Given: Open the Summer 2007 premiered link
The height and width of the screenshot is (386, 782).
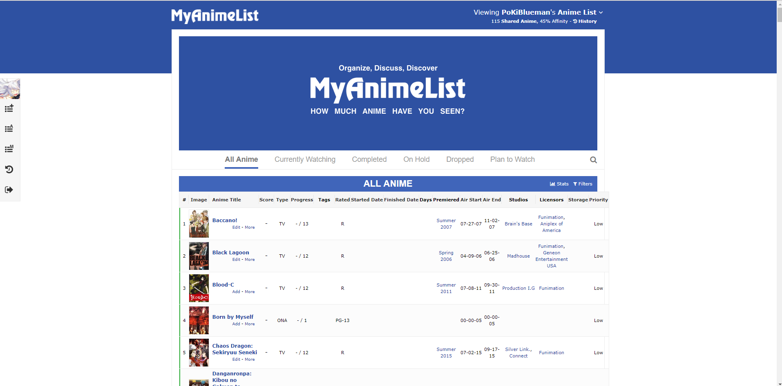Looking at the screenshot, I should click(446, 224).
